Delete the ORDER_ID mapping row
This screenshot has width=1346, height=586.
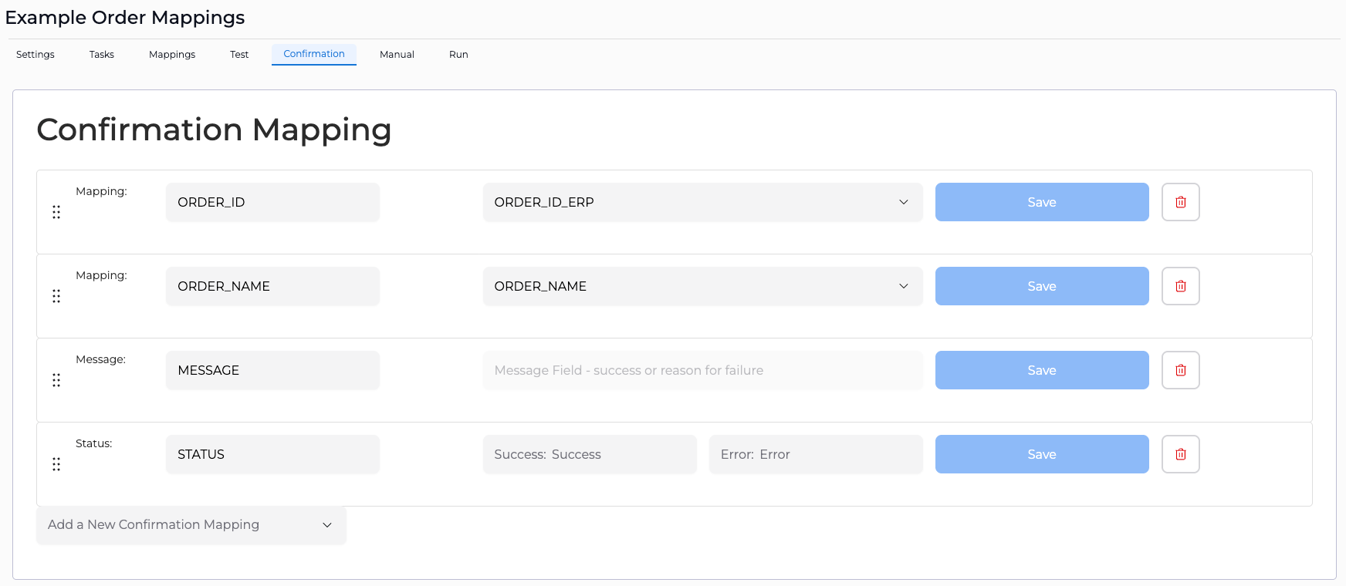pos(1180,202)
